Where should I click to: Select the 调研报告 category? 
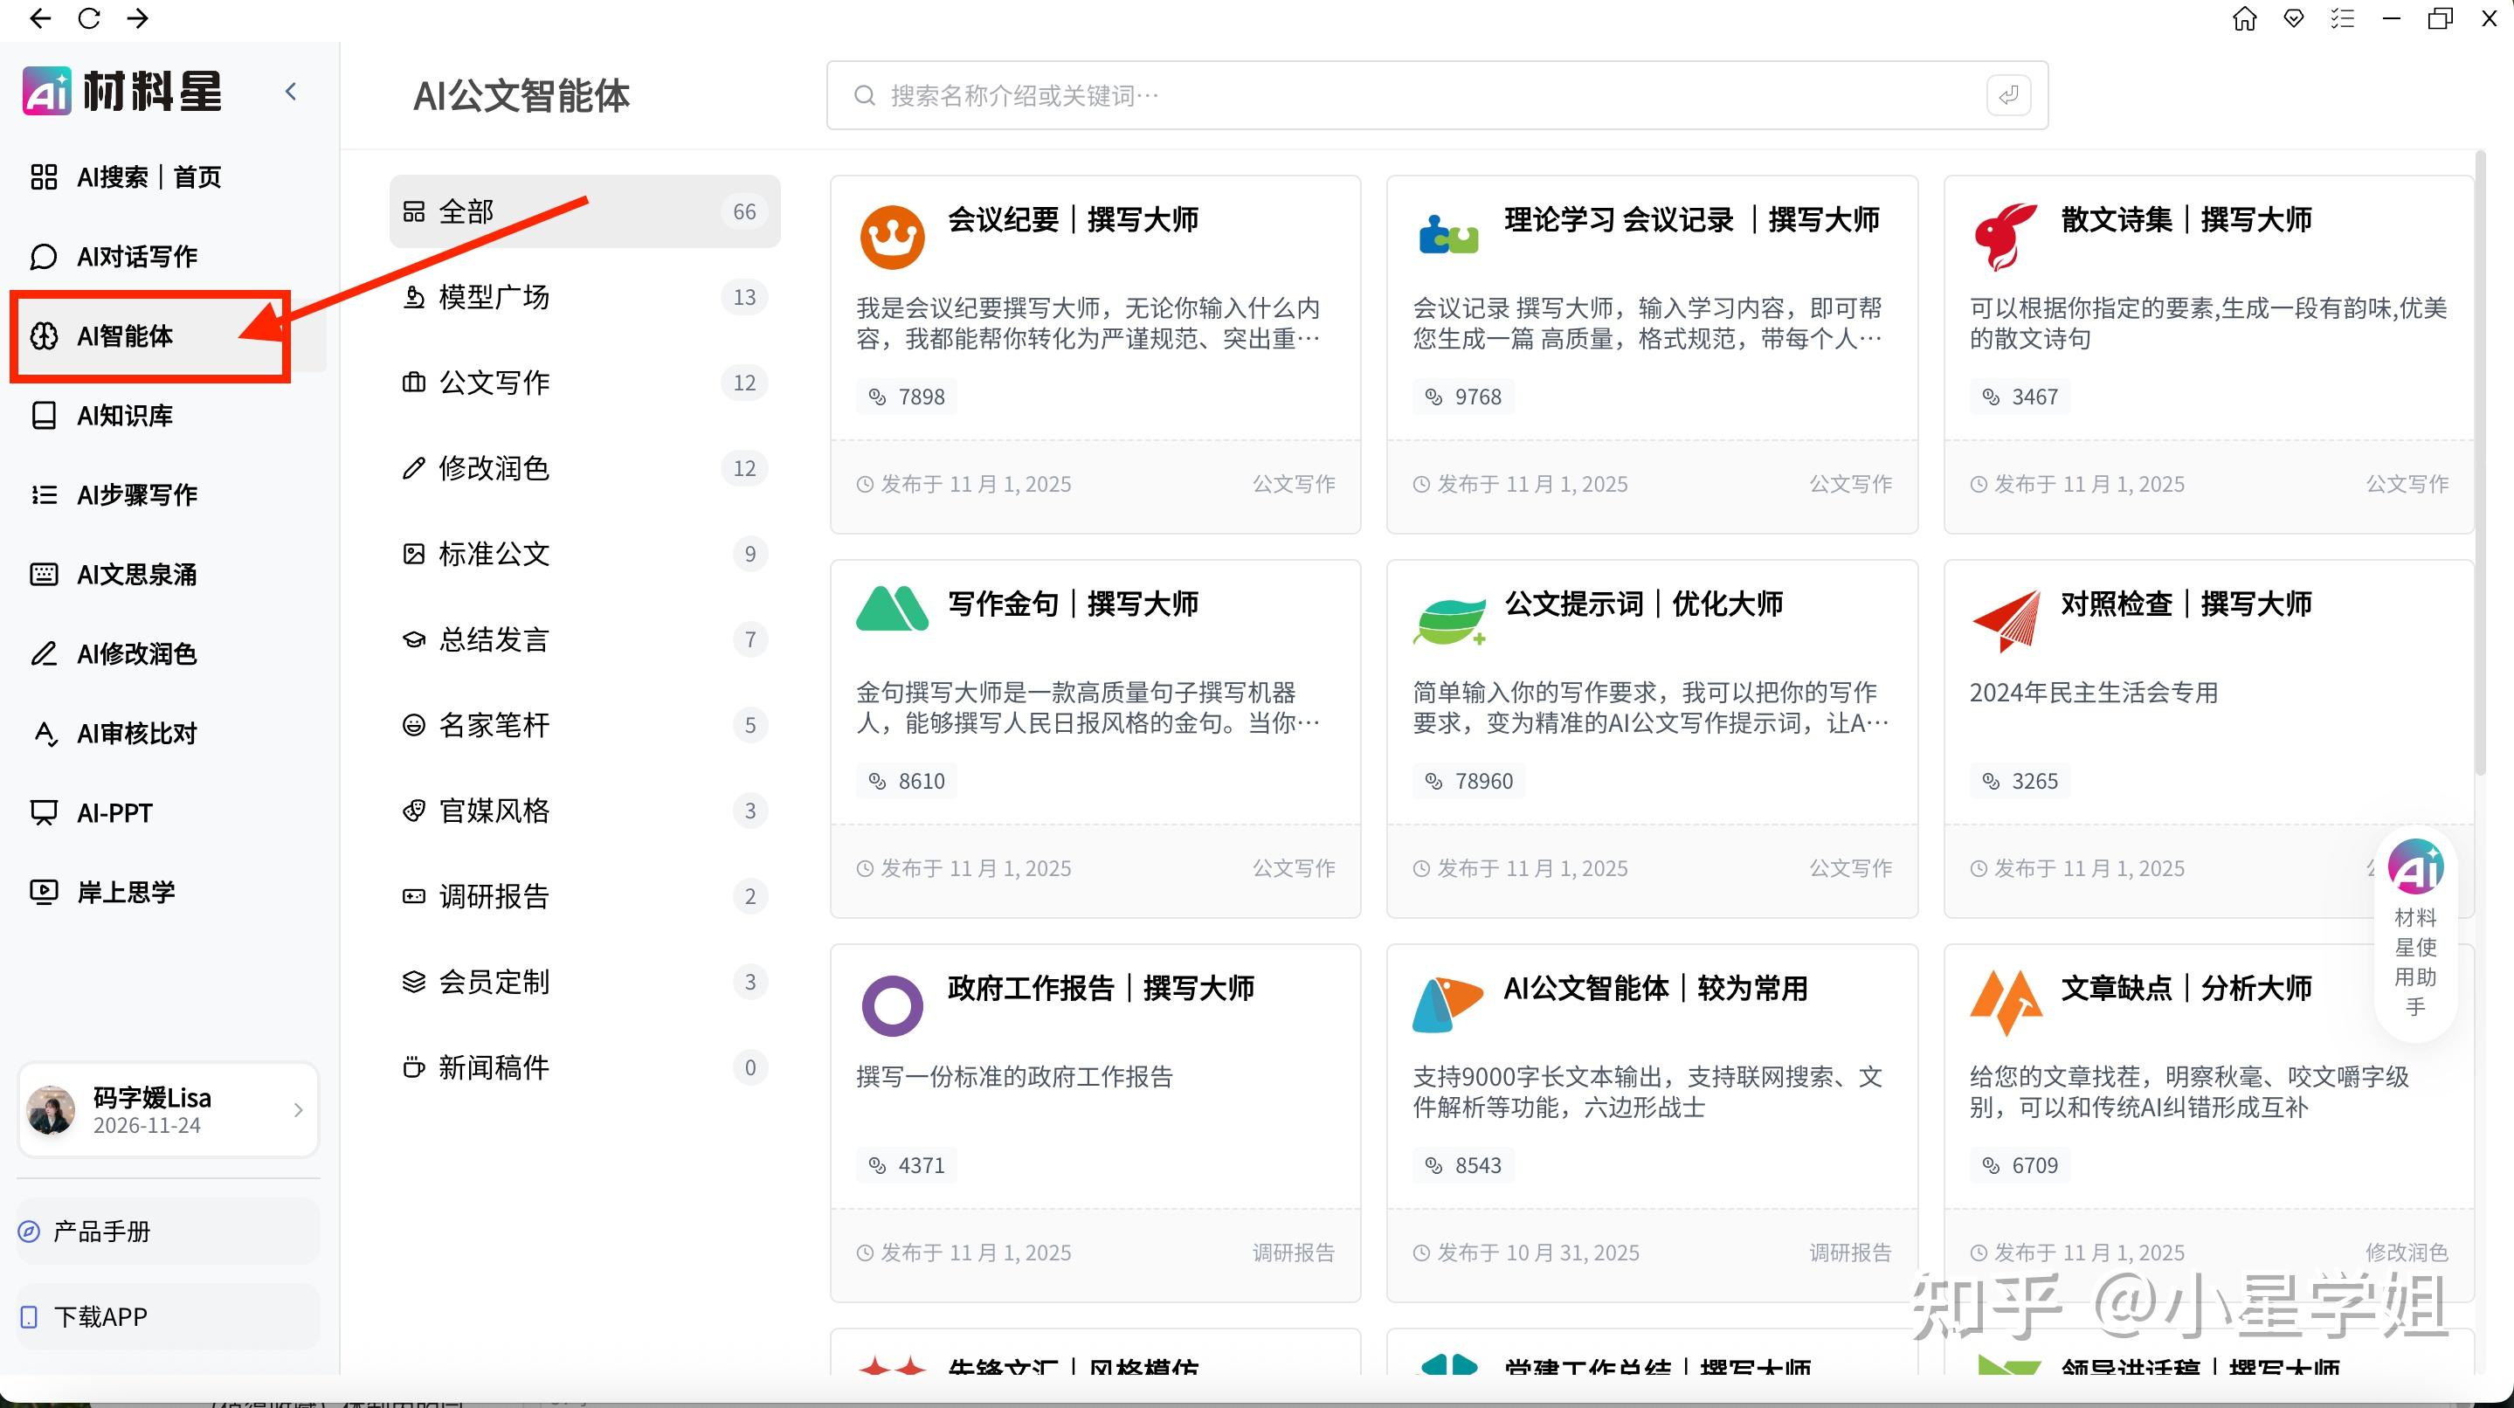tap(584, 896)
